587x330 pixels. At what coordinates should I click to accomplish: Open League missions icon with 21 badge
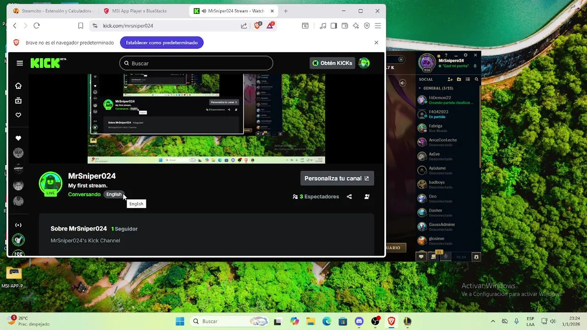[x=434, y=256]
